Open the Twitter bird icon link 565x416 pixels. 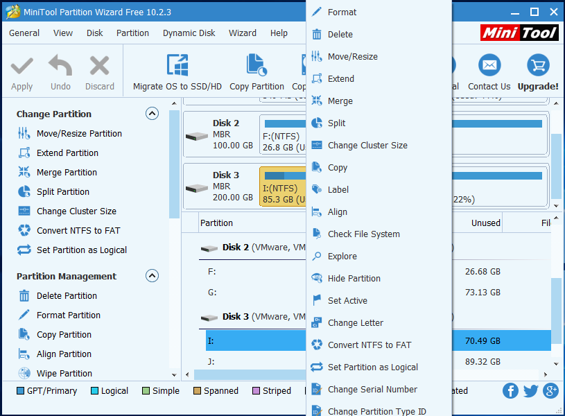(x=530, y=391)
